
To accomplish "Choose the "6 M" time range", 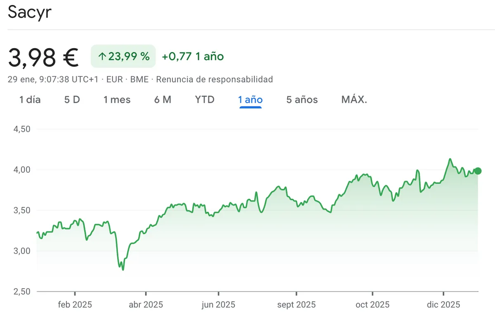I will coord(163,100).
